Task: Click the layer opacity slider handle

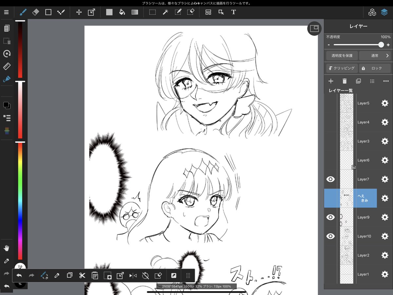Action: coord(381,45)
